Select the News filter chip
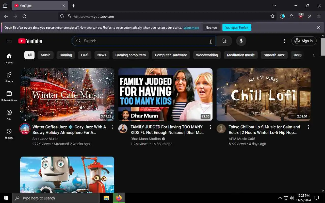 (102, 55)
